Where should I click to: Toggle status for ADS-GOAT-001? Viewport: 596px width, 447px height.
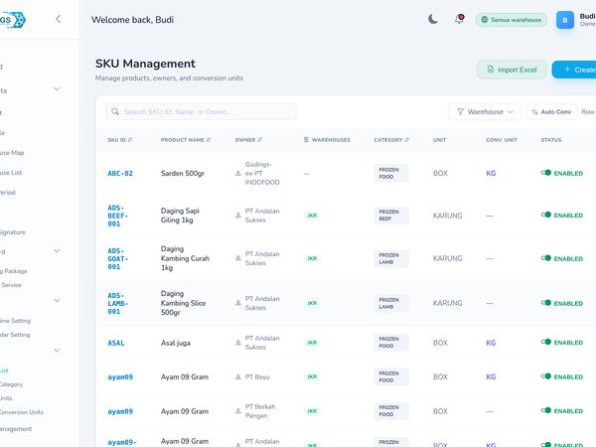pyautogui.click(x=546, y=258)
